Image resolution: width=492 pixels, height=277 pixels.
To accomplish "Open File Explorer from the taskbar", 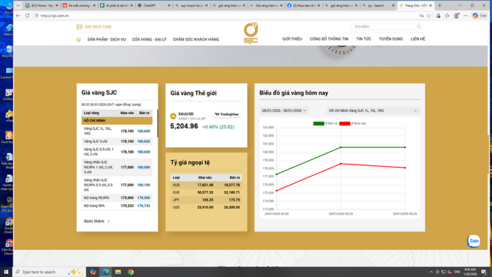I will (x=118, y=271).
